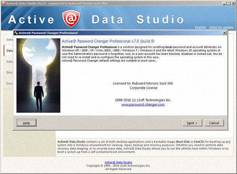Viewport: 237px width, 174px height.
Task: Click 'All Rights Reserved' footer text
Action: pyautogui.click(x=118, y=169)
